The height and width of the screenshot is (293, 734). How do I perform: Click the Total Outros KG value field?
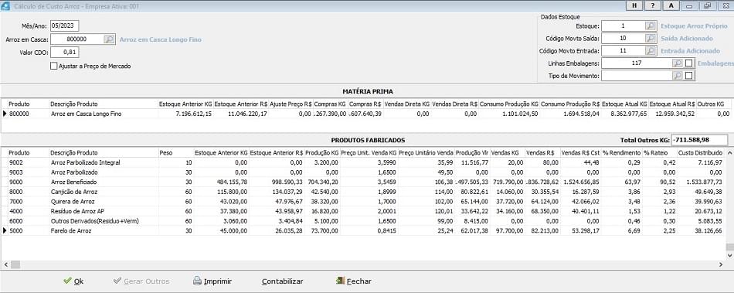(x=699, y=140)
